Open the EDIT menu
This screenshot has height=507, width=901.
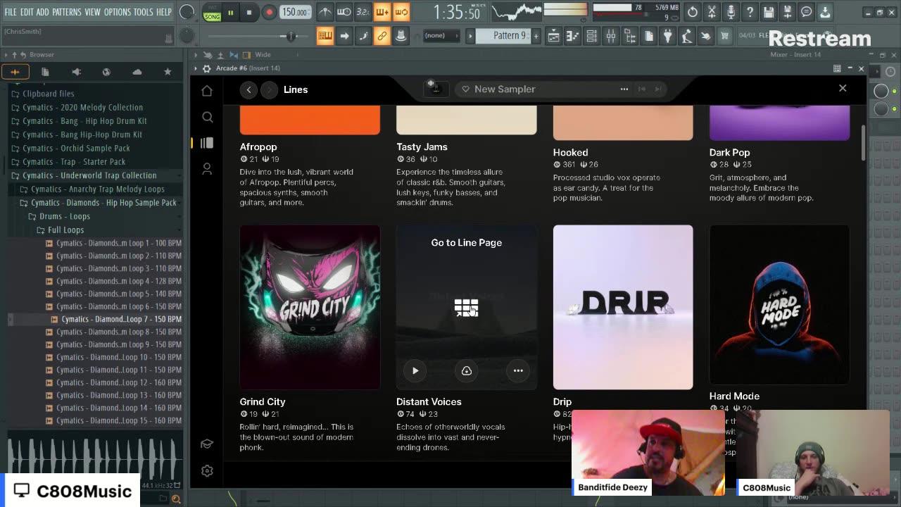(27, 12)
